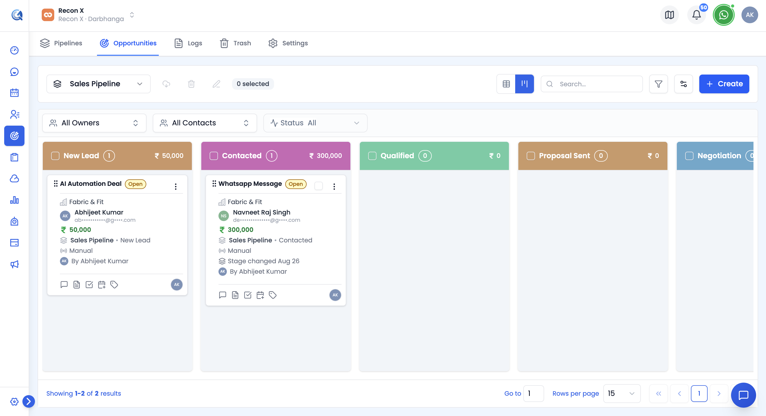Open the display options sliders icon

click(x=683, y=84)
